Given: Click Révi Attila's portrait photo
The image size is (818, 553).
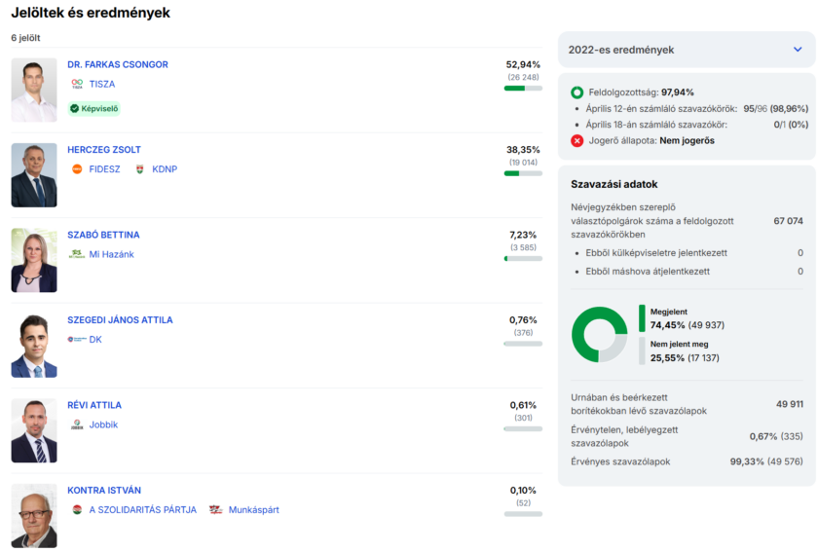Looking at the screenshot, I should [34, 430].
